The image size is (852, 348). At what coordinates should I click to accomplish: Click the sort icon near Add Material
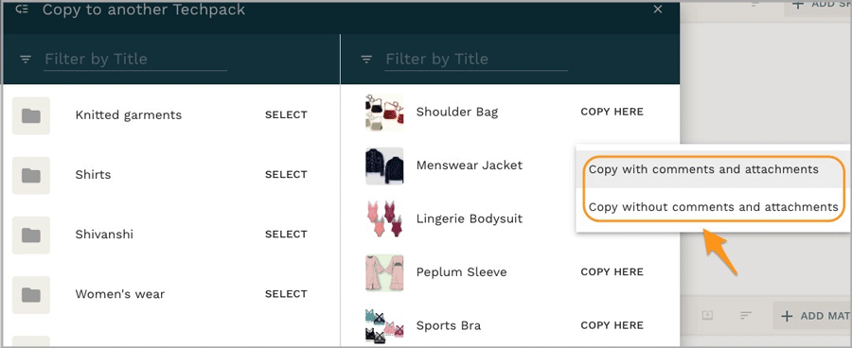click(x=746, y=315)
